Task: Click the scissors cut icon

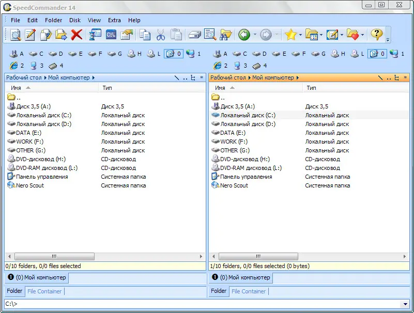Action: coord(161,35)
